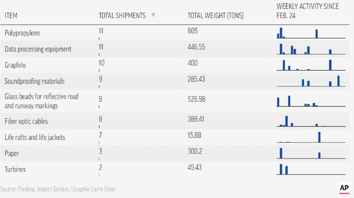Select the Paper row label

[x=12, y=153]
